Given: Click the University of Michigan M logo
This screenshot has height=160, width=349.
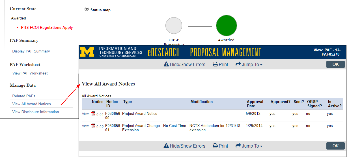Looking at the screenshot, I should (87, 52).
